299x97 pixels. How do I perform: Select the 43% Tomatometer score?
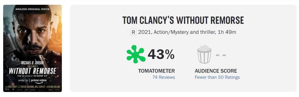point(161,54)
